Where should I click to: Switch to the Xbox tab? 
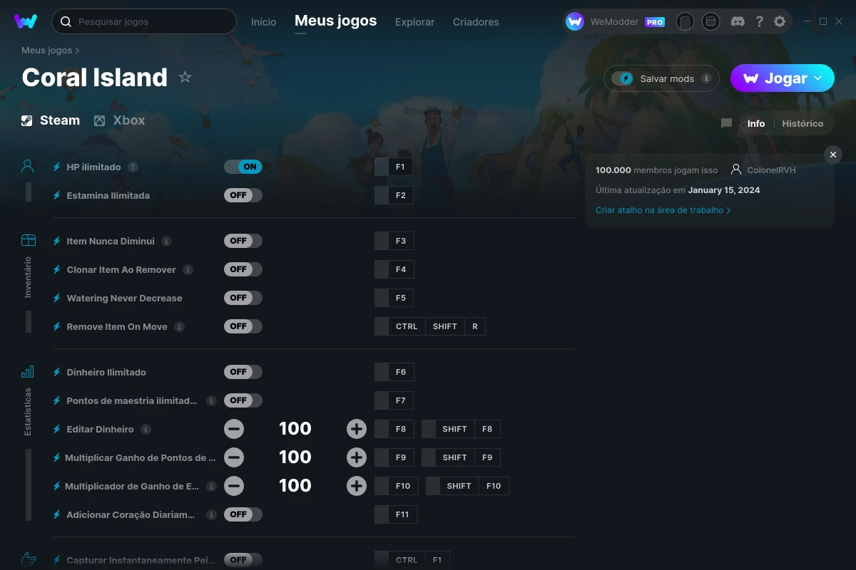click(119, 120)
